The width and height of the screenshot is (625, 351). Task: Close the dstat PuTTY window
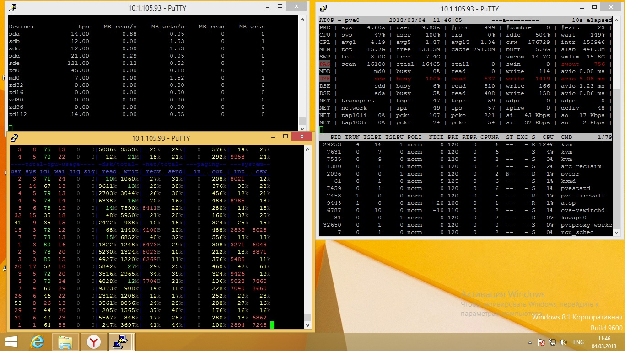(x=302, y=137)
